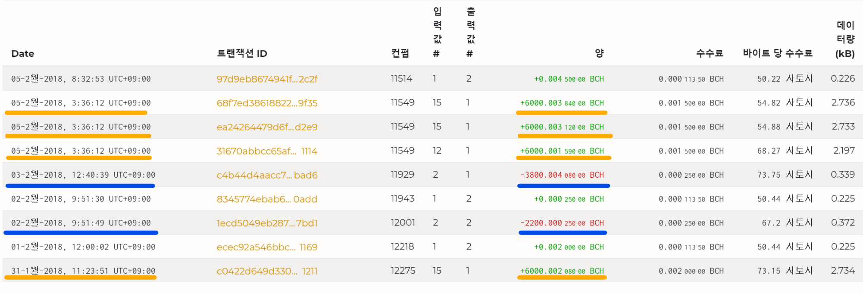View transaction ecec92a546bbc...1169 details
This screenshot has height=293, width=863.
click(x=267, y=247)
